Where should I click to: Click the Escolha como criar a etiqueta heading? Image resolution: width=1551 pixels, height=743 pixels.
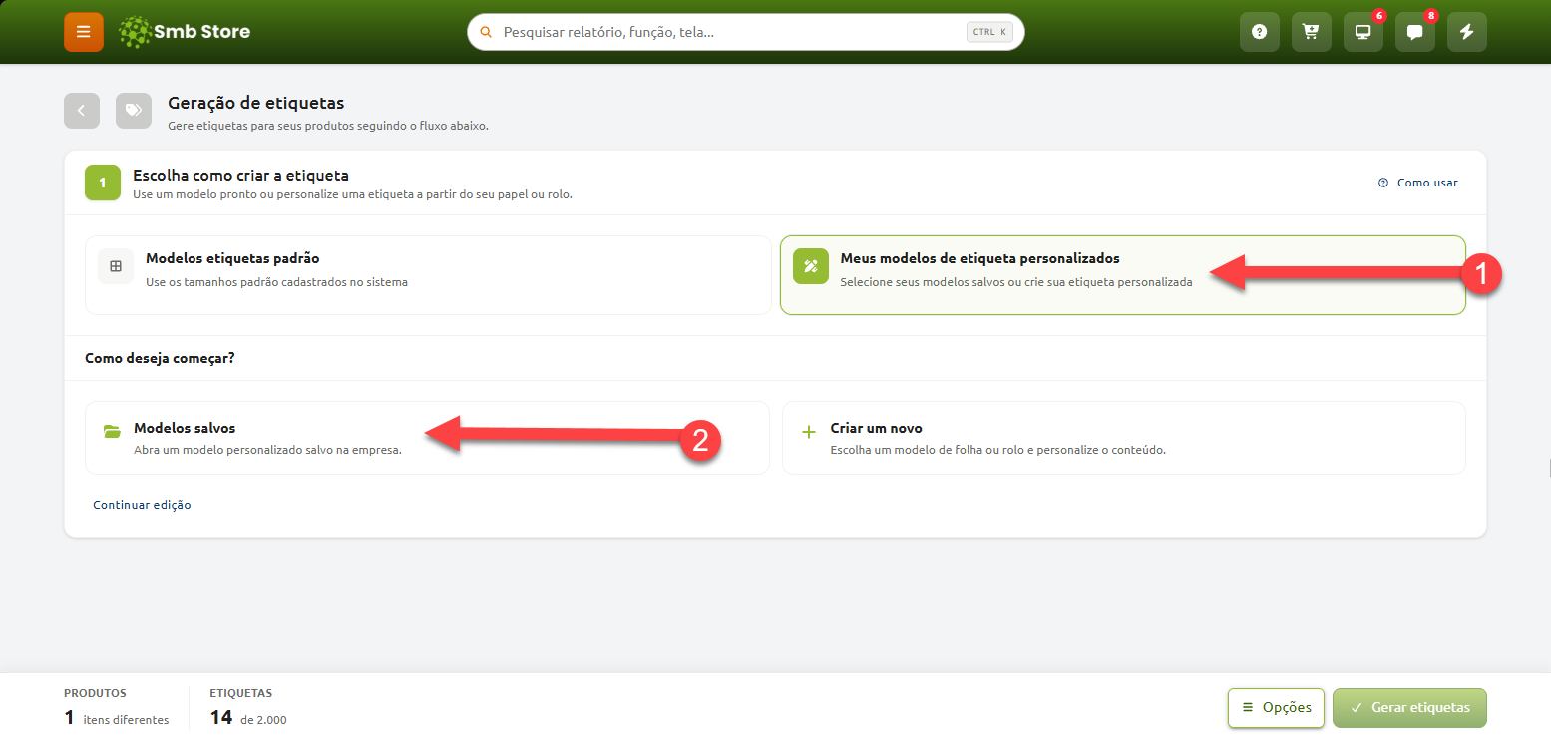(240, 176)
